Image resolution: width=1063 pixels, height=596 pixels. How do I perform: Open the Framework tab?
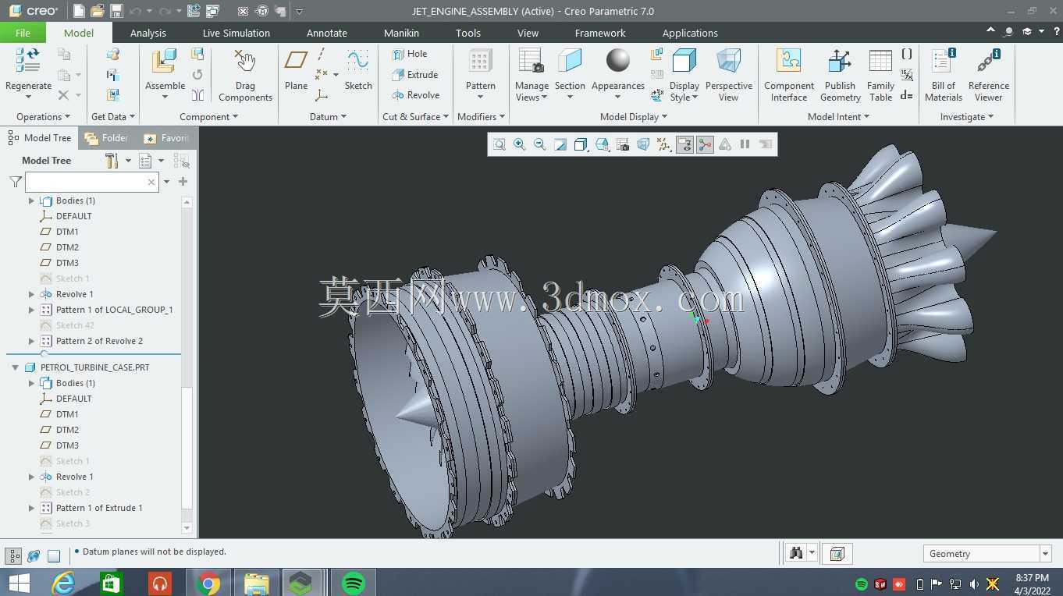click(600, 33)
